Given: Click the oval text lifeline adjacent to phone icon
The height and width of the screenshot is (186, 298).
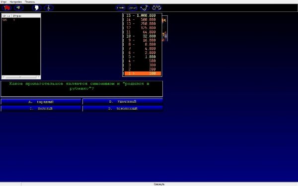Looking at the screenshot, I should click(133, 8).
